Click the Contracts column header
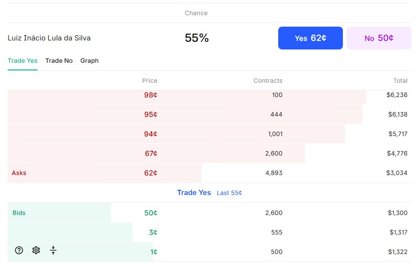419x264 pixels. (268, 81)
